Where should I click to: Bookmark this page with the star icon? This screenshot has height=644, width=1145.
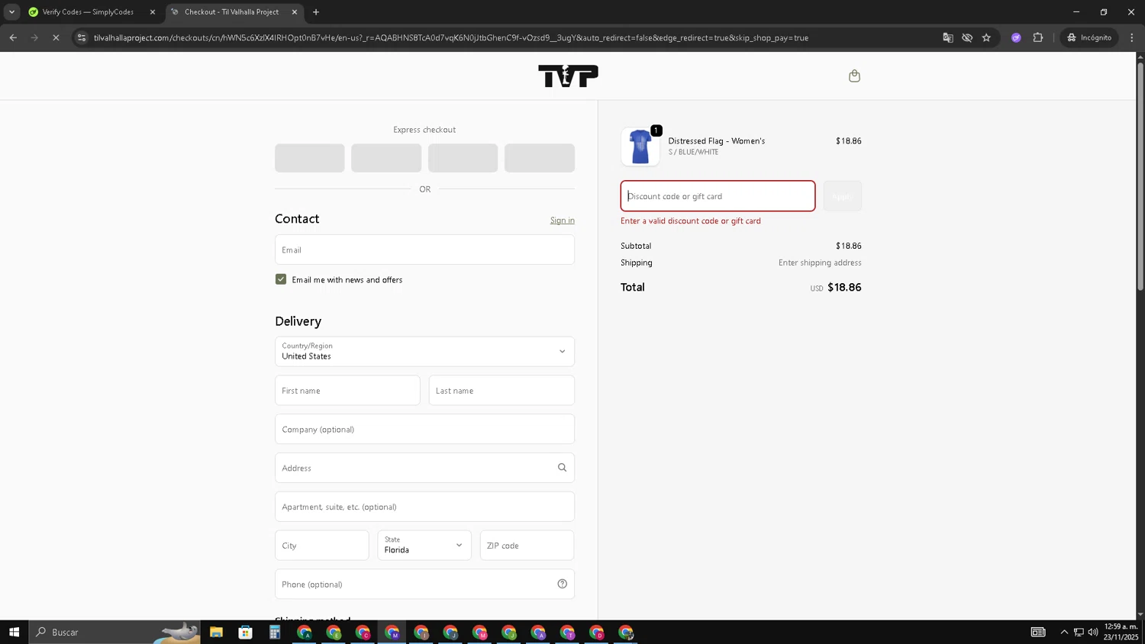click(x=986, y=37)
